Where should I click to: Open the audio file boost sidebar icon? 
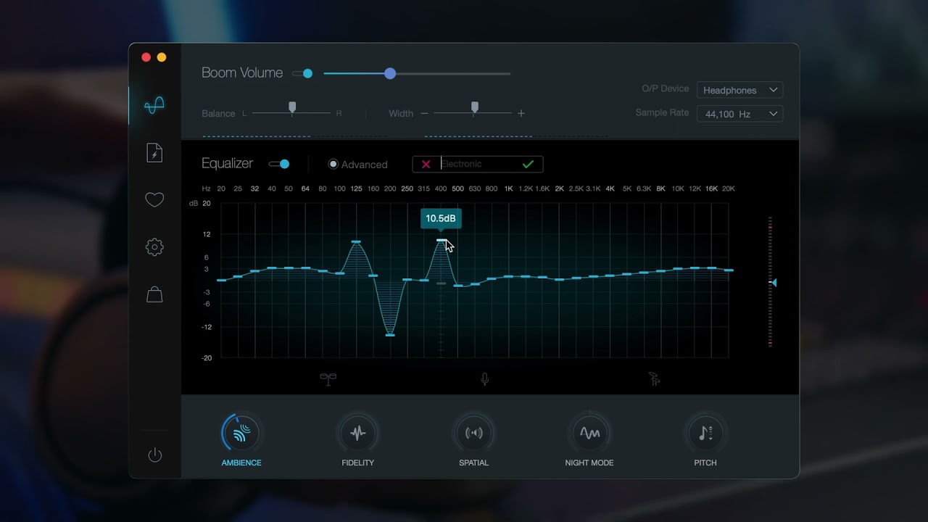(x=154, y=153)
